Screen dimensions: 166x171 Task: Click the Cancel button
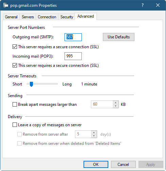click(x=123, y=165)
